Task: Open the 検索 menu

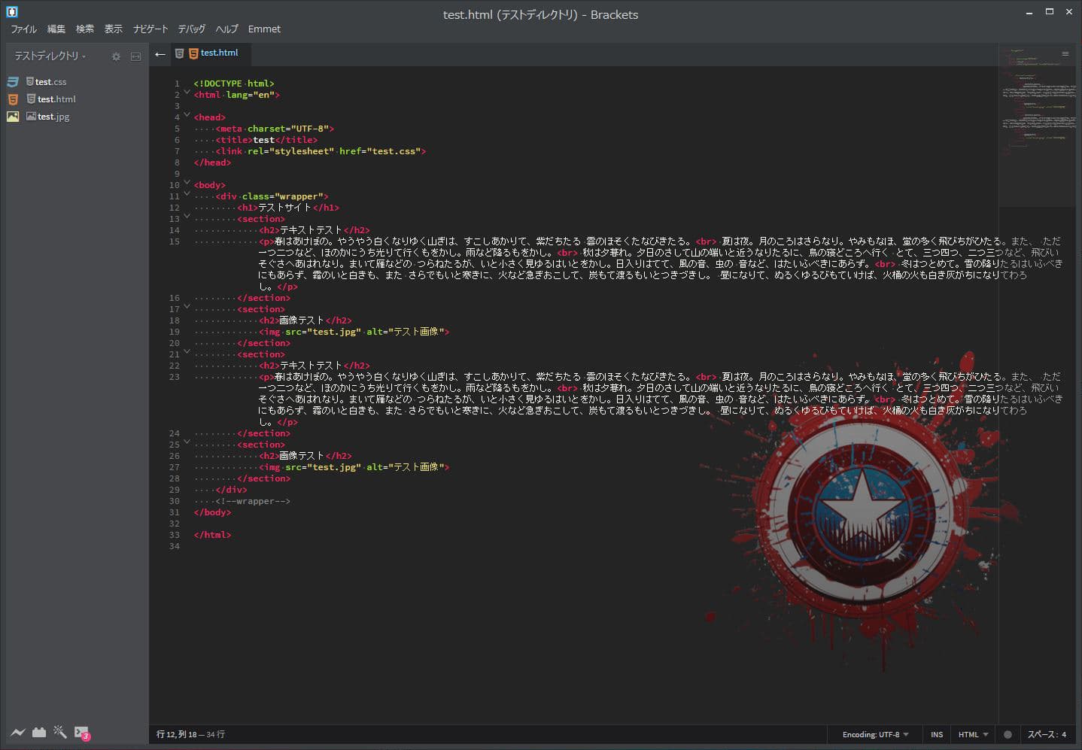Action: click(x=85, y=29)
